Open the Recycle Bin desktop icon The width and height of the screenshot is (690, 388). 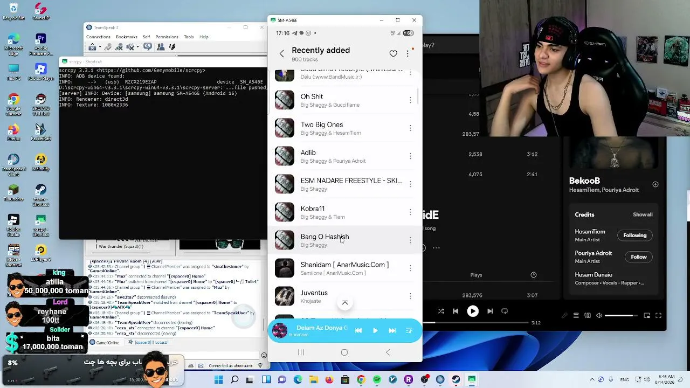[x=13, y=11]
